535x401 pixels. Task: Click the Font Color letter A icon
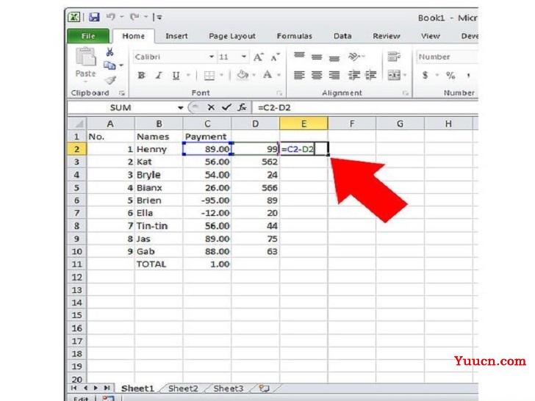pyautogui.click(x=267, y=75)
